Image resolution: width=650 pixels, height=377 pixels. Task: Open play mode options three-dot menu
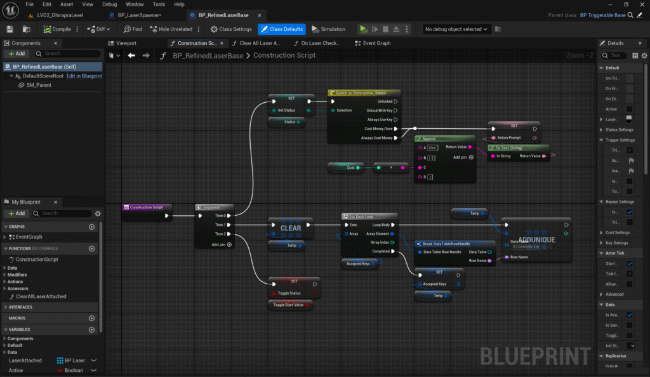407,29
